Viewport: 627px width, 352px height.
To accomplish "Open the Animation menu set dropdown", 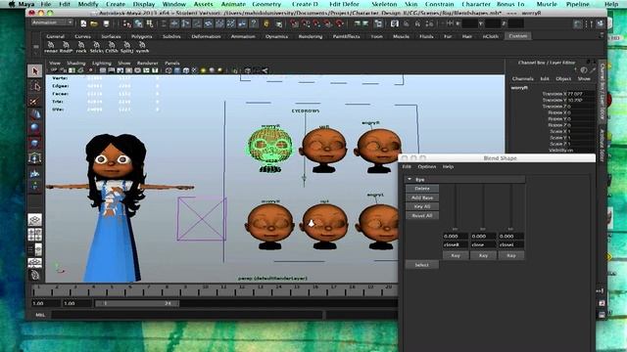I will click(52, 22).
